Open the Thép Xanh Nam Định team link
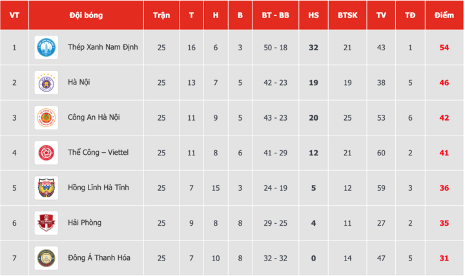Image resolution: width=465 pixels, height=276 pixels. pos(103,47)
